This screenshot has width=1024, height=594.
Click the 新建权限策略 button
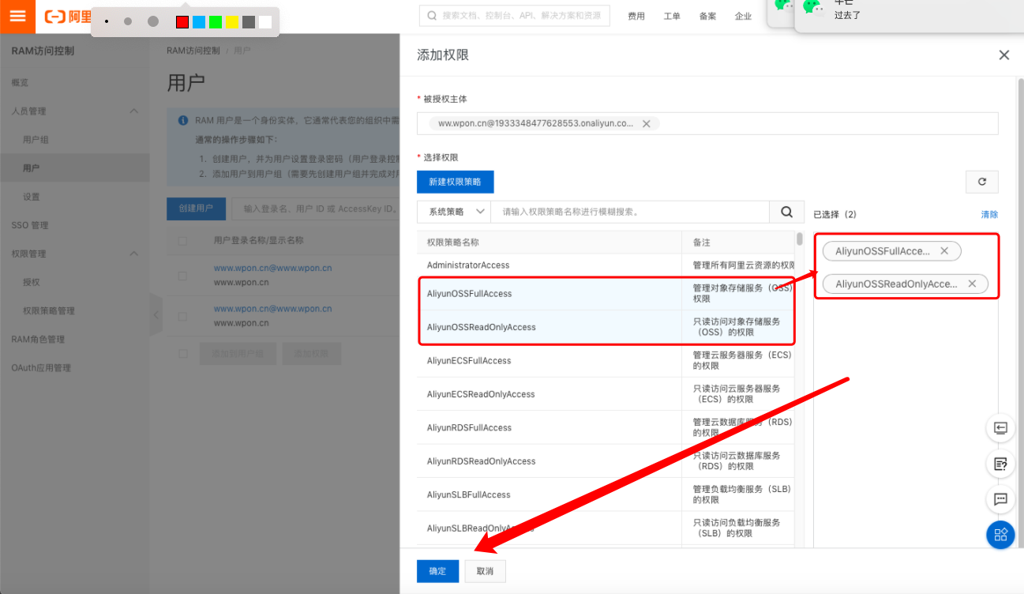[x=455, y=182]
